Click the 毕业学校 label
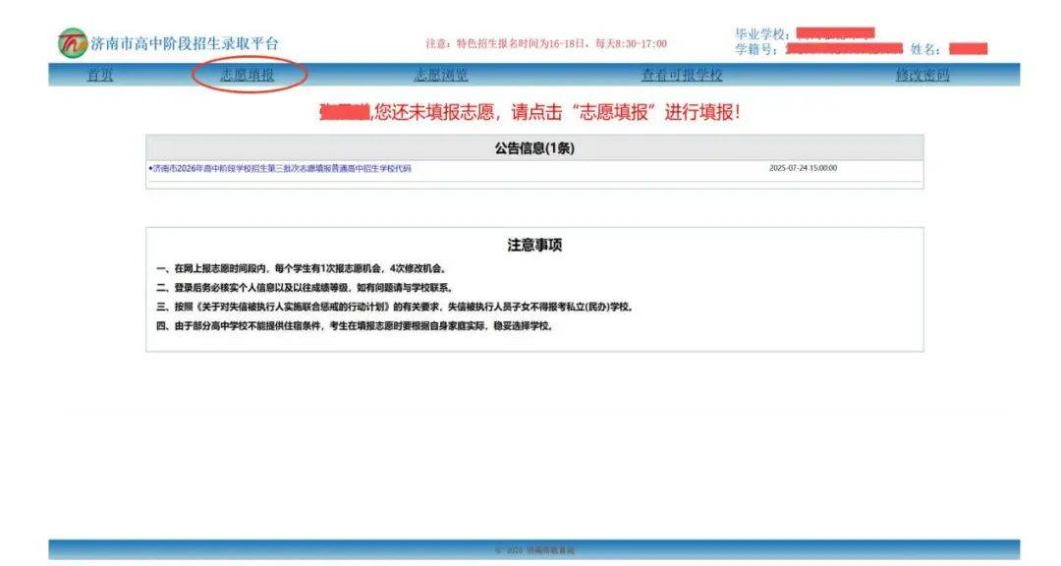Screen dimensions: 1061x566 click(762, 33)
